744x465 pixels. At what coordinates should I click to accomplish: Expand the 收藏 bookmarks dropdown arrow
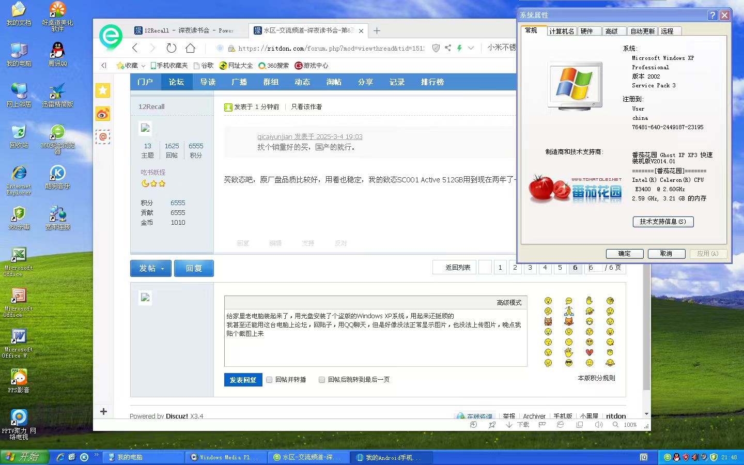point(143,66)
